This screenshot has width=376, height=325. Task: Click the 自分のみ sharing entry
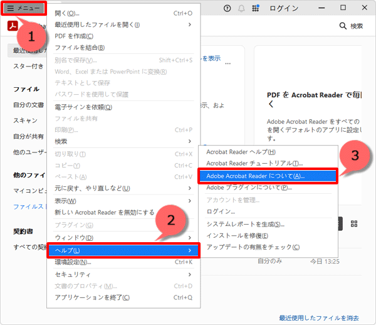tap(269, 261)
